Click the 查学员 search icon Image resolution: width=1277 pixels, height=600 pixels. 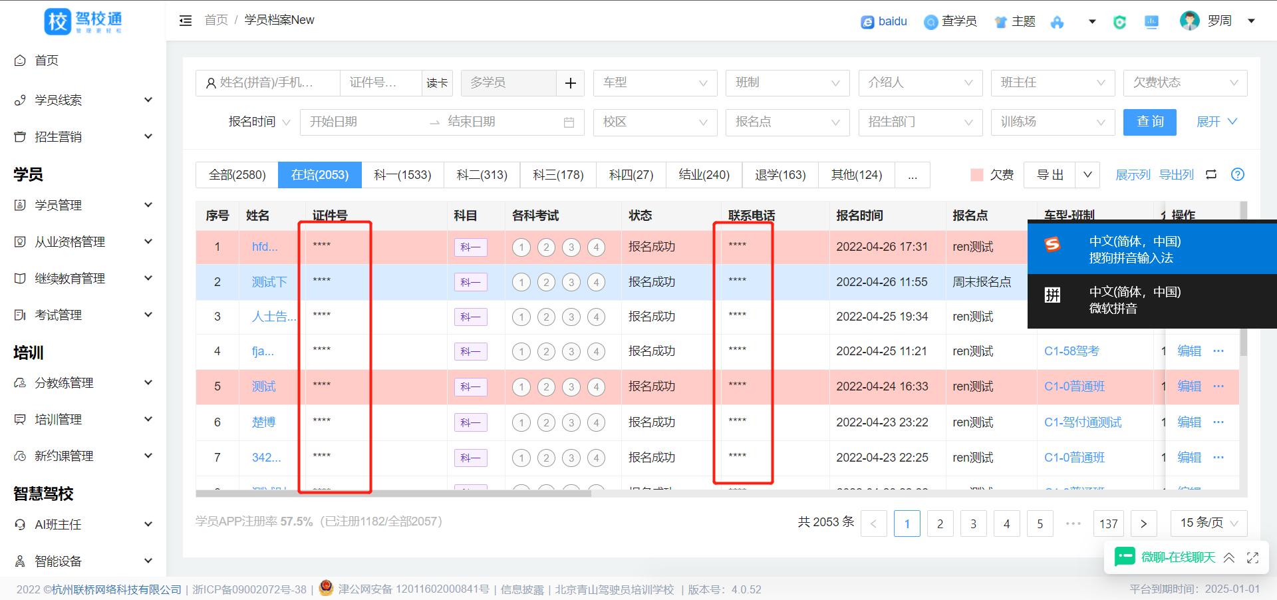pyautogui.click(x=930, y=22)
